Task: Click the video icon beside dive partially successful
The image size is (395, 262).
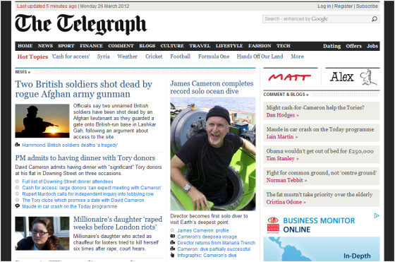Action: click(x=173, y=249)
